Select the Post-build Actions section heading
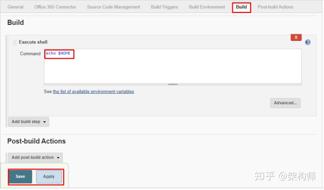Viewport: 324px width, 190px height. [x=36, y=141]
